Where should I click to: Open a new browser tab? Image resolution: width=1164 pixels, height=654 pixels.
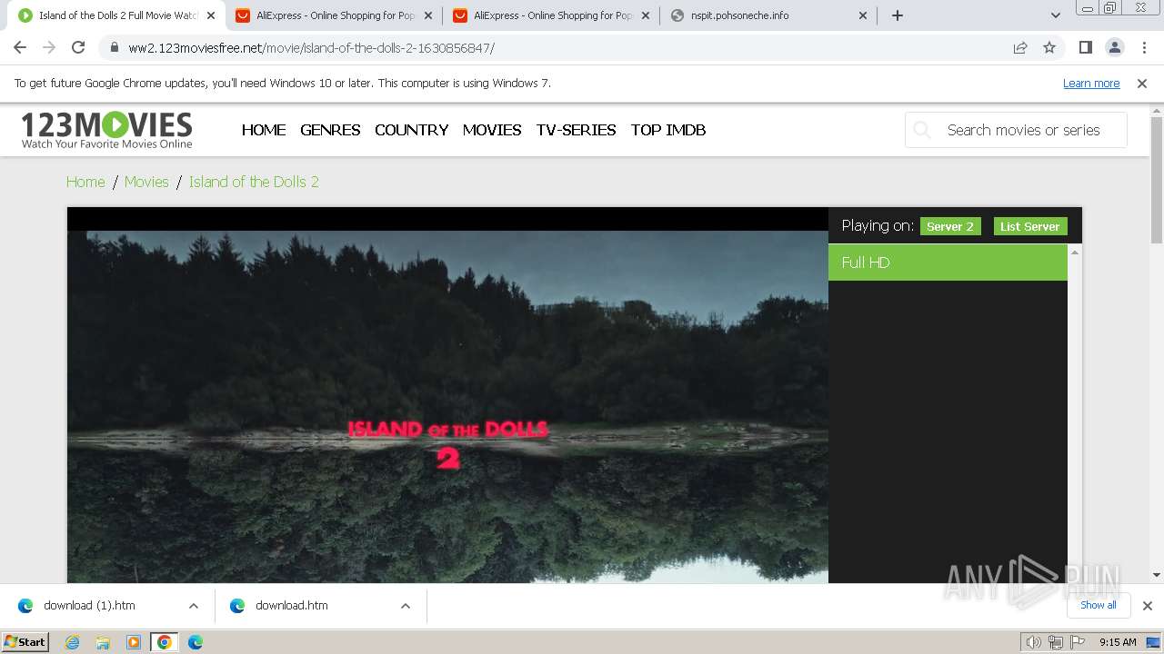click(x=898, y=15)
